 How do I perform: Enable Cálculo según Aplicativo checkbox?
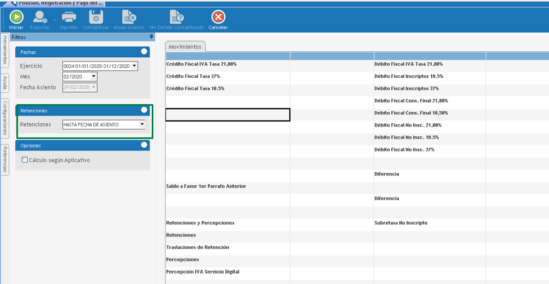point(25,160)
